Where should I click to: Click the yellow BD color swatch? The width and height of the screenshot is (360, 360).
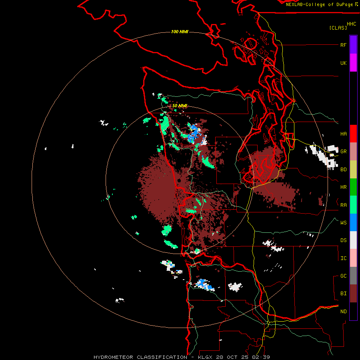pyautogui.click(x=353, y=169)
